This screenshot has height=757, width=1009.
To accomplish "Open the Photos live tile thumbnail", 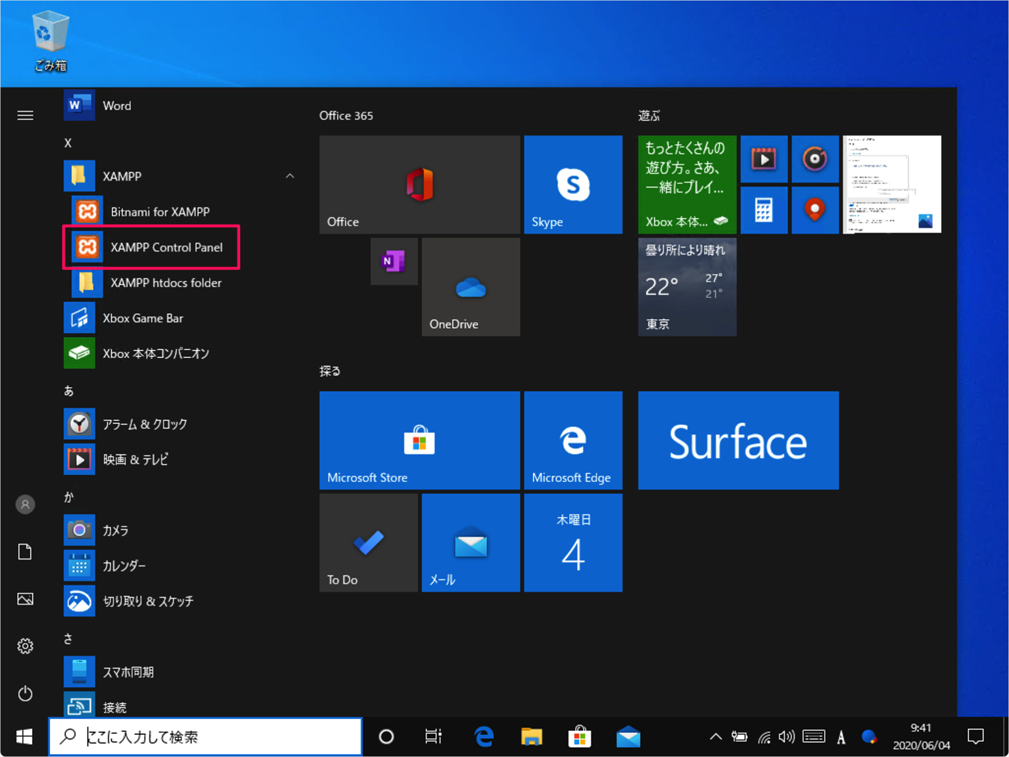I will 892,184.
